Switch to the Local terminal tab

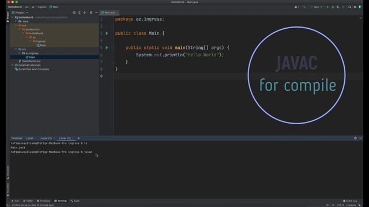tap(29, 138)
